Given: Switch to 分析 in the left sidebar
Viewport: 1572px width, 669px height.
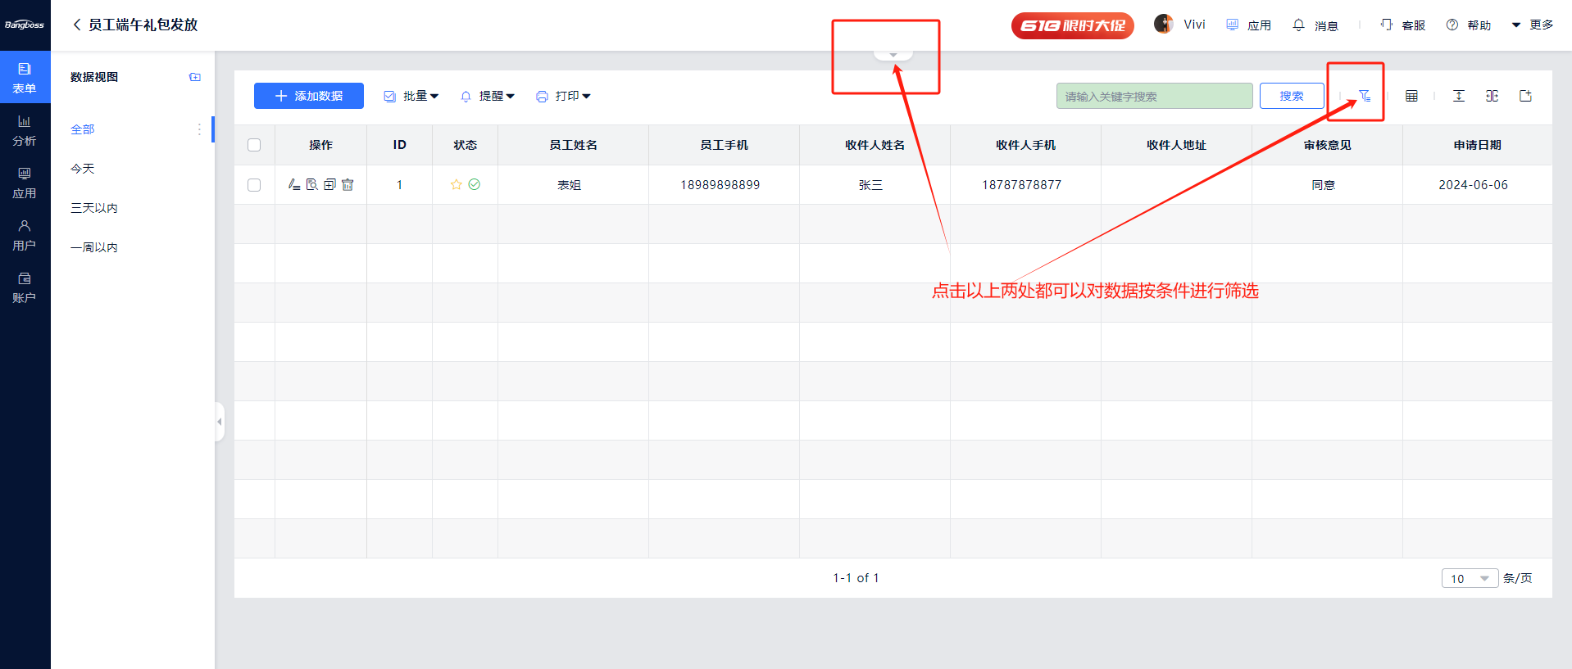Looking at the screenshot, I should click(x=25, y=130).
